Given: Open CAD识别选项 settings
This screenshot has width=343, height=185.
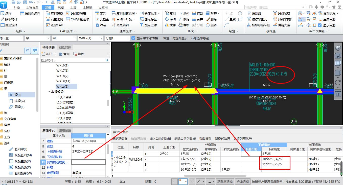Looking at the screenshot, I should pyautogui.click(x=78, y=19).
